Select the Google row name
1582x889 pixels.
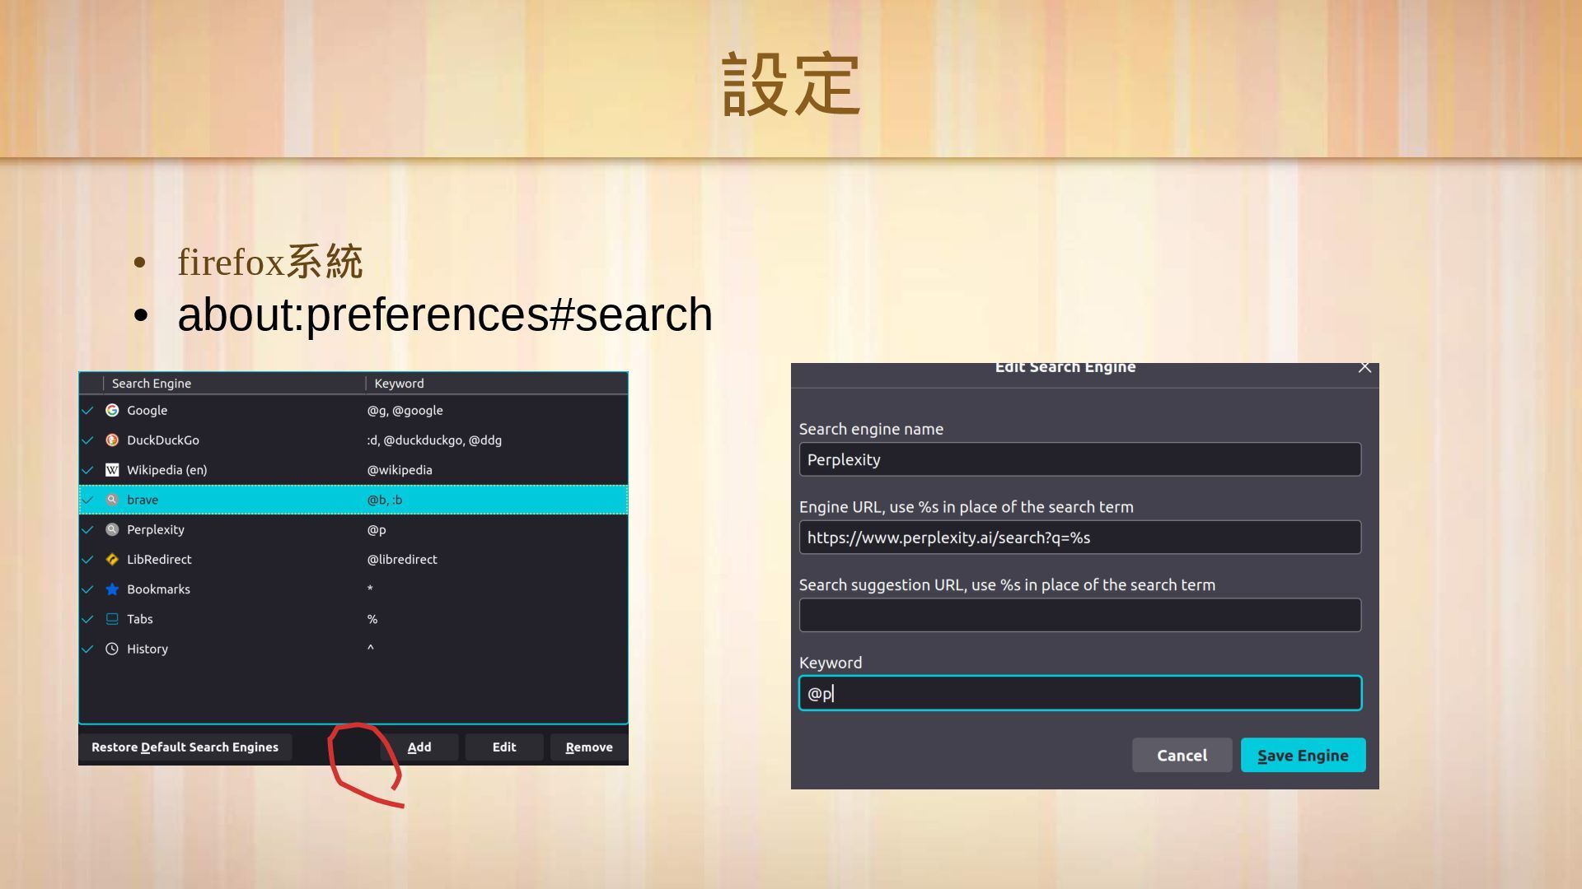click(147, 411)
